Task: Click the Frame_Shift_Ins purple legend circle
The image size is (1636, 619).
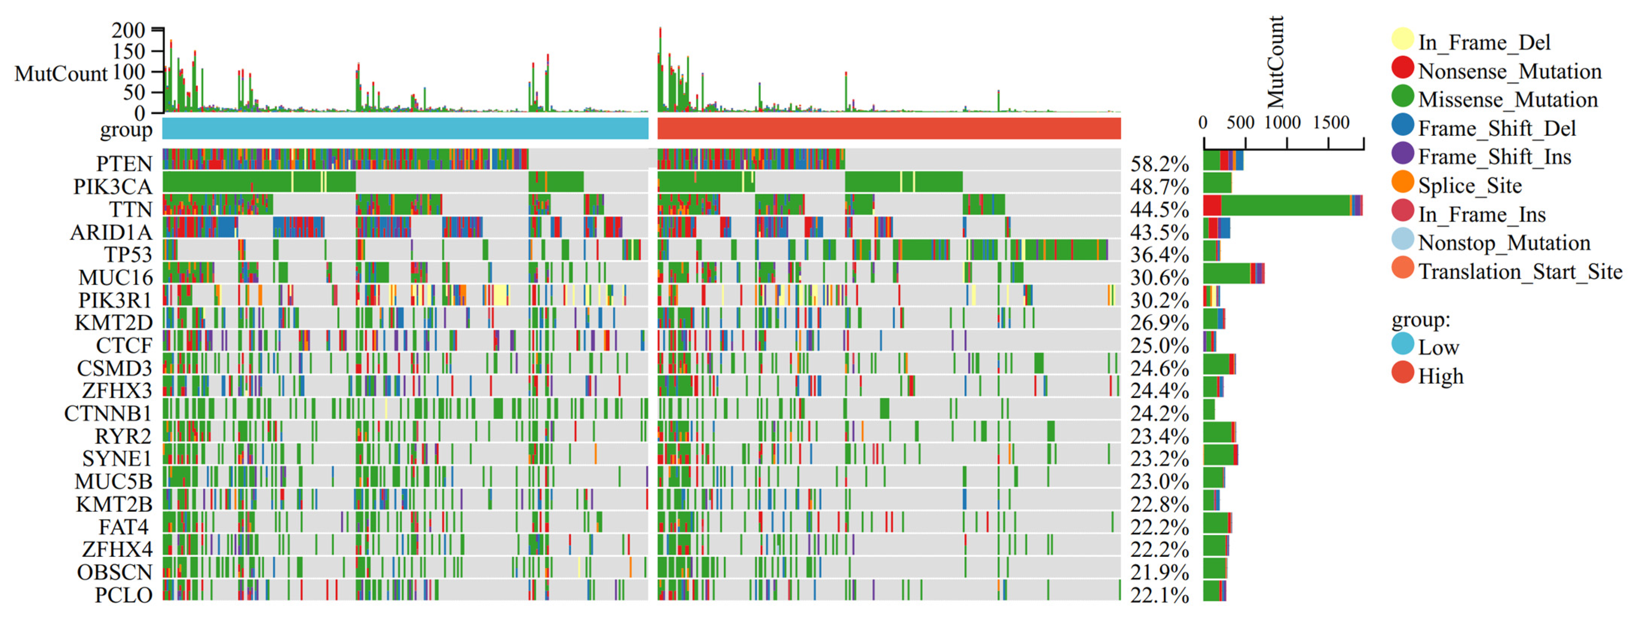Action: click(x=1402, y=154)
